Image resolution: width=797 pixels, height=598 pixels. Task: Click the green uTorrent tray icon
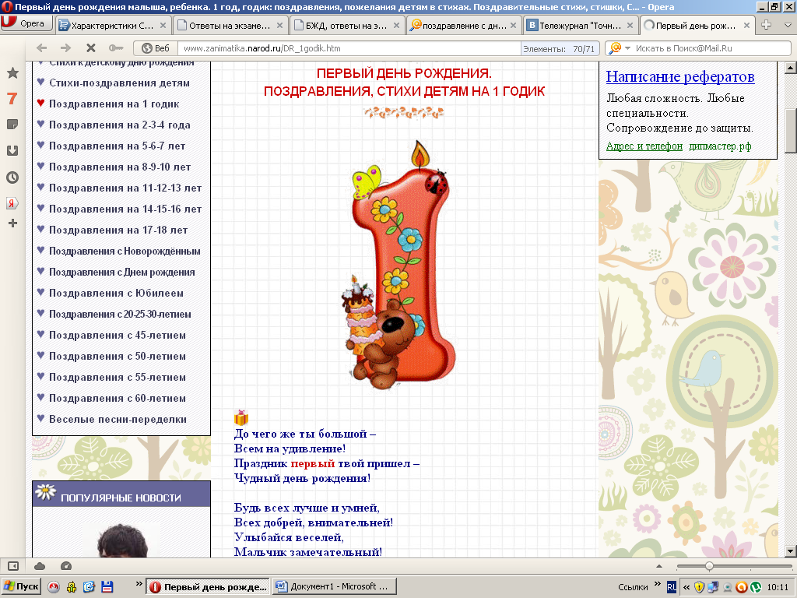756,587
